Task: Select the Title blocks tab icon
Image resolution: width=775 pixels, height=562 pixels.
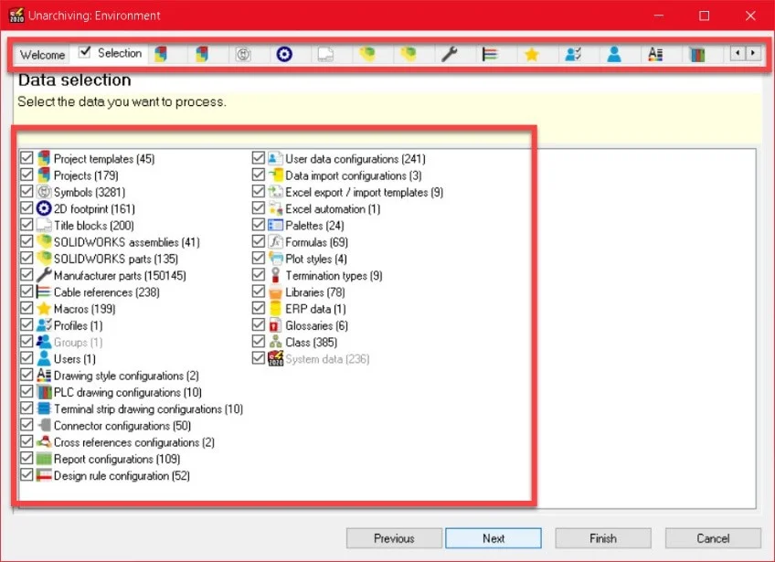Action: click(325, 55)
